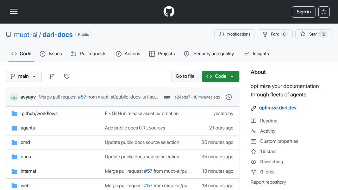Click the link icon beside optimize.dari.dev
Image resolution: width=338 pixels, height=190 pixels.
[253, 108]
